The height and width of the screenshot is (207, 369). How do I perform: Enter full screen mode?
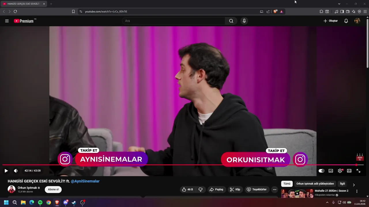click(358, 171)
